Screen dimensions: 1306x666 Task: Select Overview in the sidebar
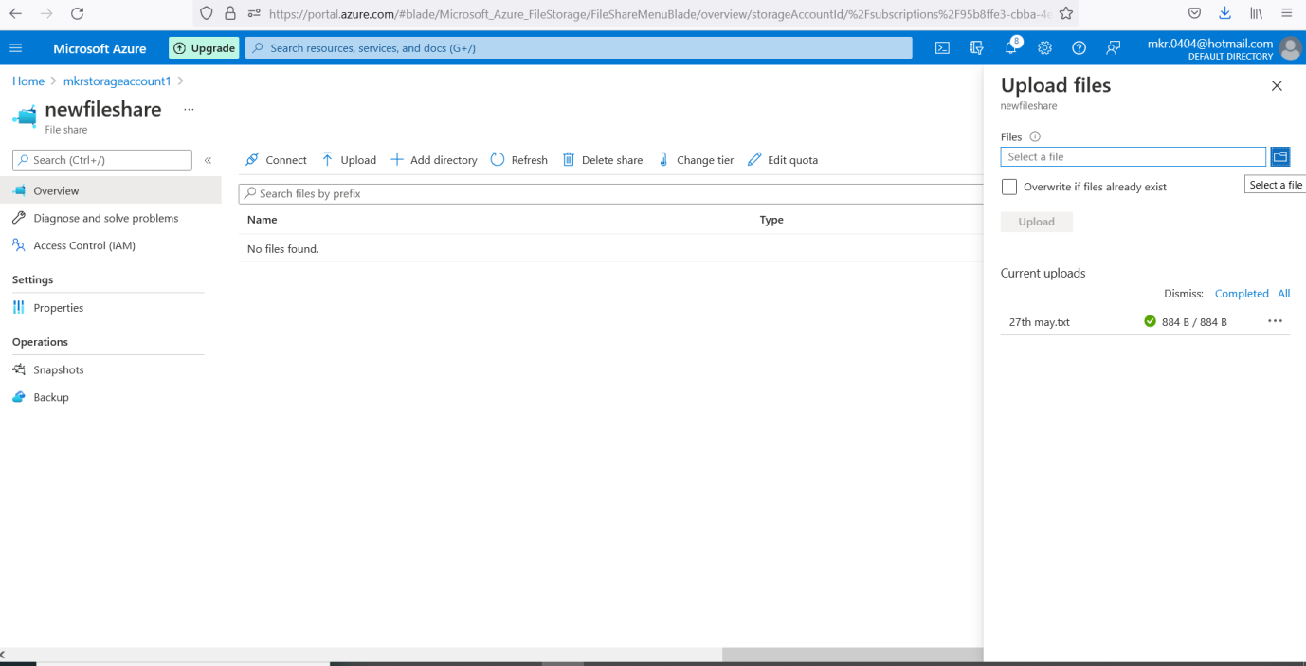[x=110, y=190]
